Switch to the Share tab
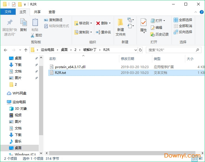 (37, 12)
